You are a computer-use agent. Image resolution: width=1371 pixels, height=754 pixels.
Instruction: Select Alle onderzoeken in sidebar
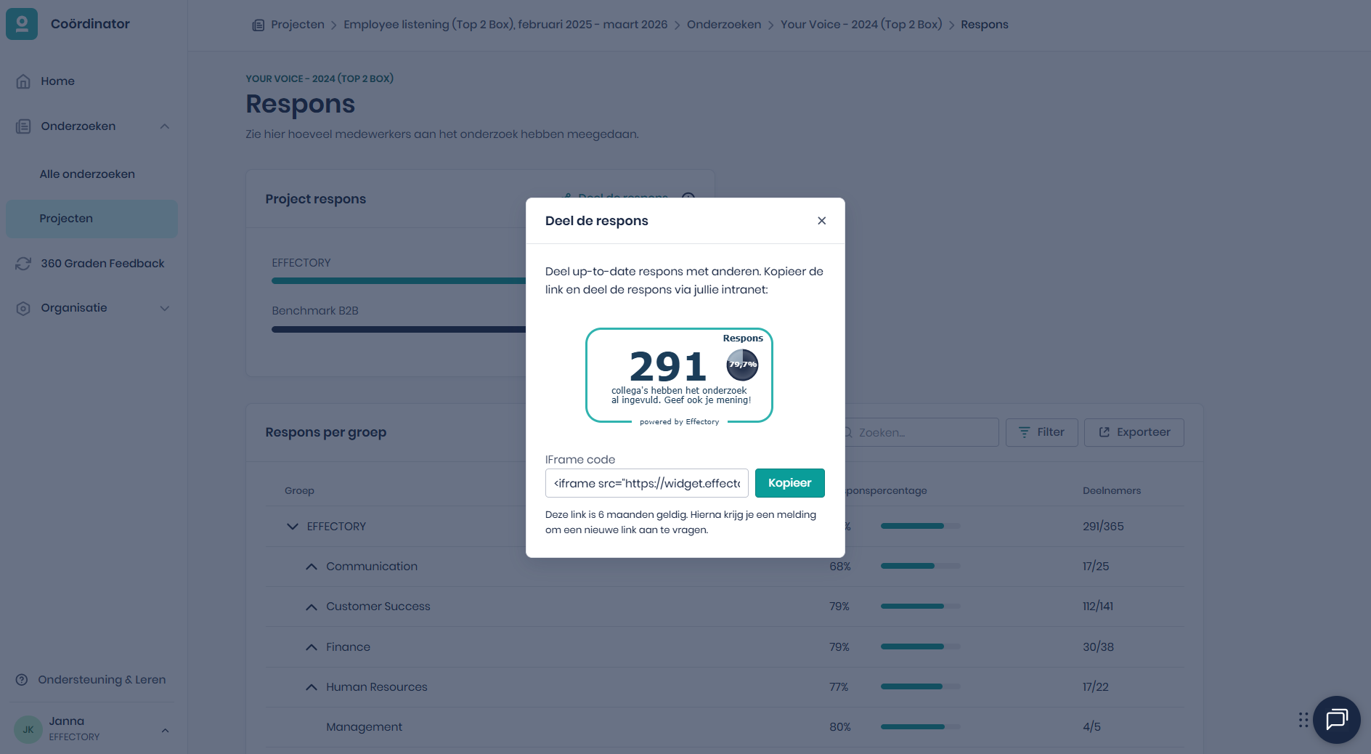[x=87, y=174]
